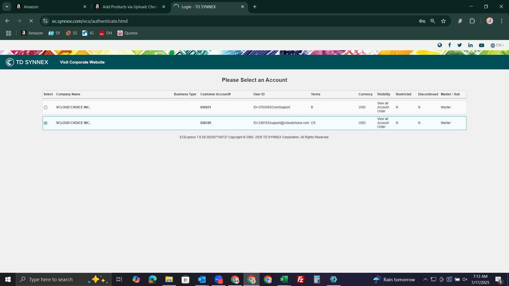Click the Company Name column header
This screenshot has width=509, height=286.
pyautogui.click(x=68, y=94)
